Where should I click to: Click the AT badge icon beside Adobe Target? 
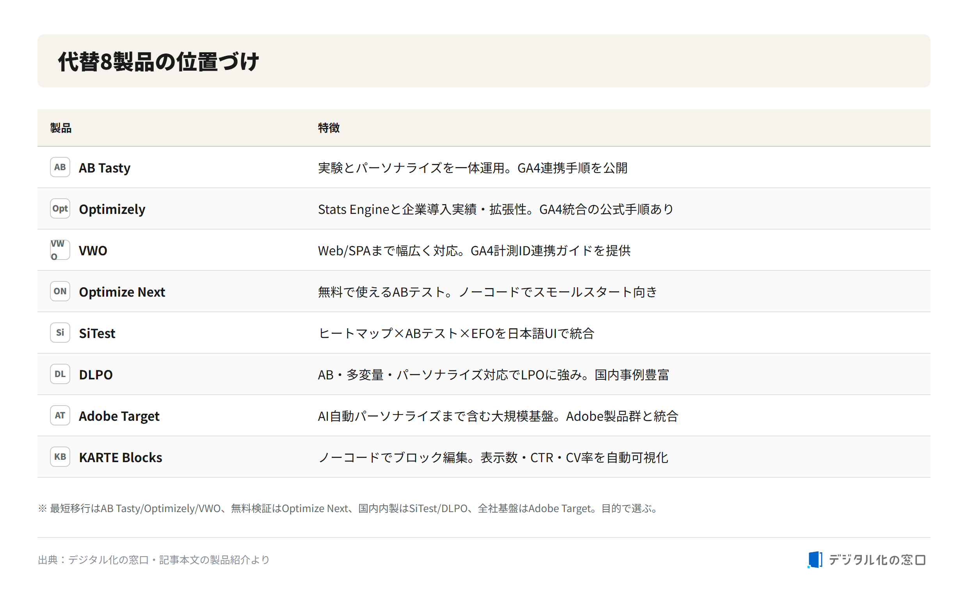point(60,415)
